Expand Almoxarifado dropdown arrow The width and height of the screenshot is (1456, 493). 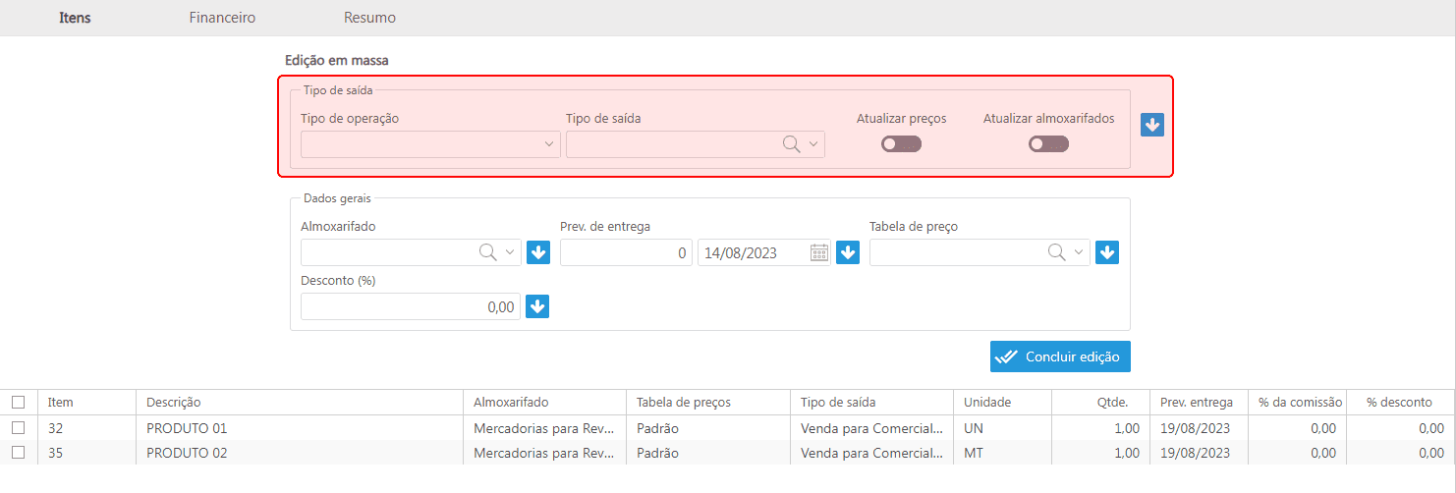point(510,252)
